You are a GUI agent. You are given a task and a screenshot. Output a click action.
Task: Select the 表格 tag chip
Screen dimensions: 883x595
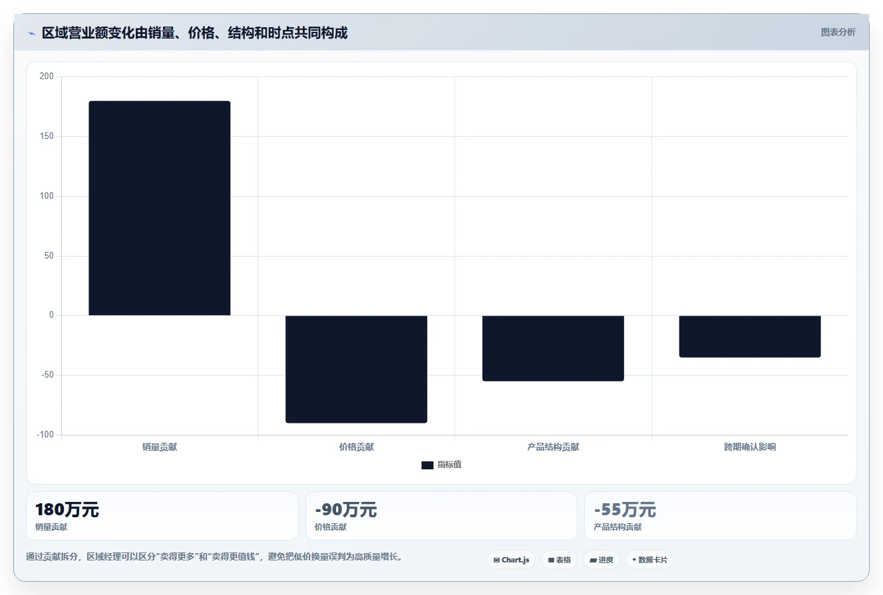click(559, 560)
